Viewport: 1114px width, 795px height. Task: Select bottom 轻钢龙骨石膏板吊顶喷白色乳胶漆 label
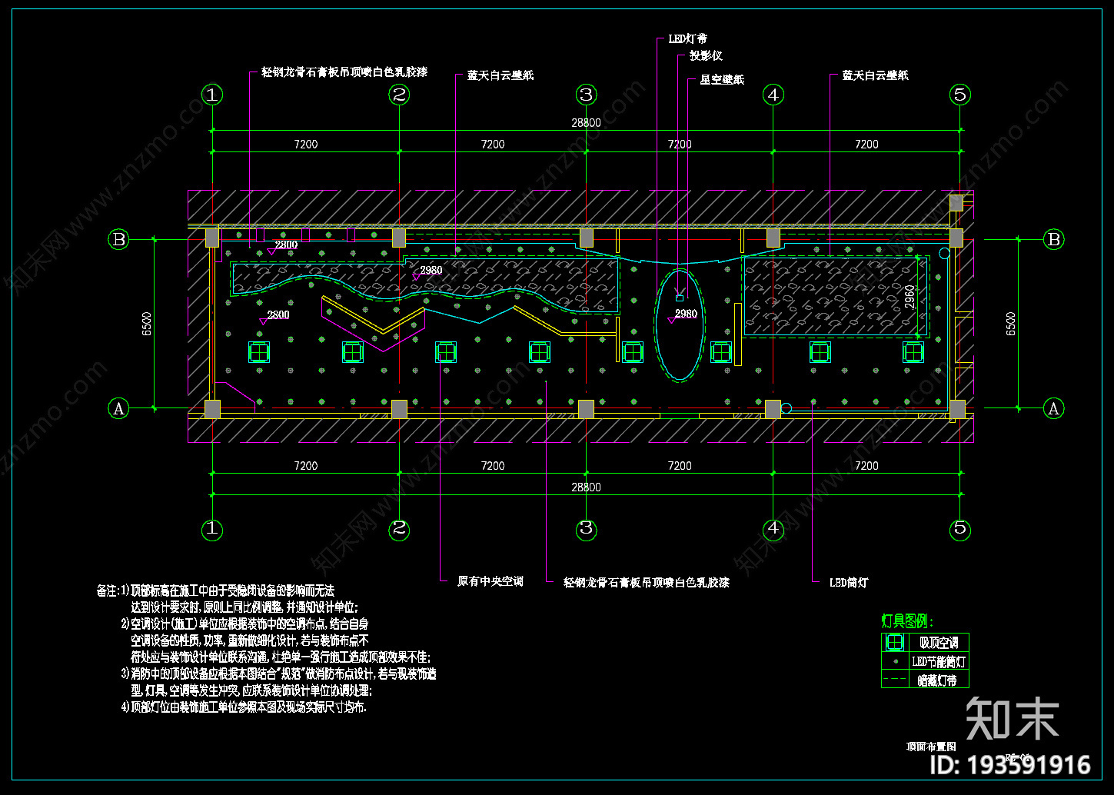[x=647, y=583]
